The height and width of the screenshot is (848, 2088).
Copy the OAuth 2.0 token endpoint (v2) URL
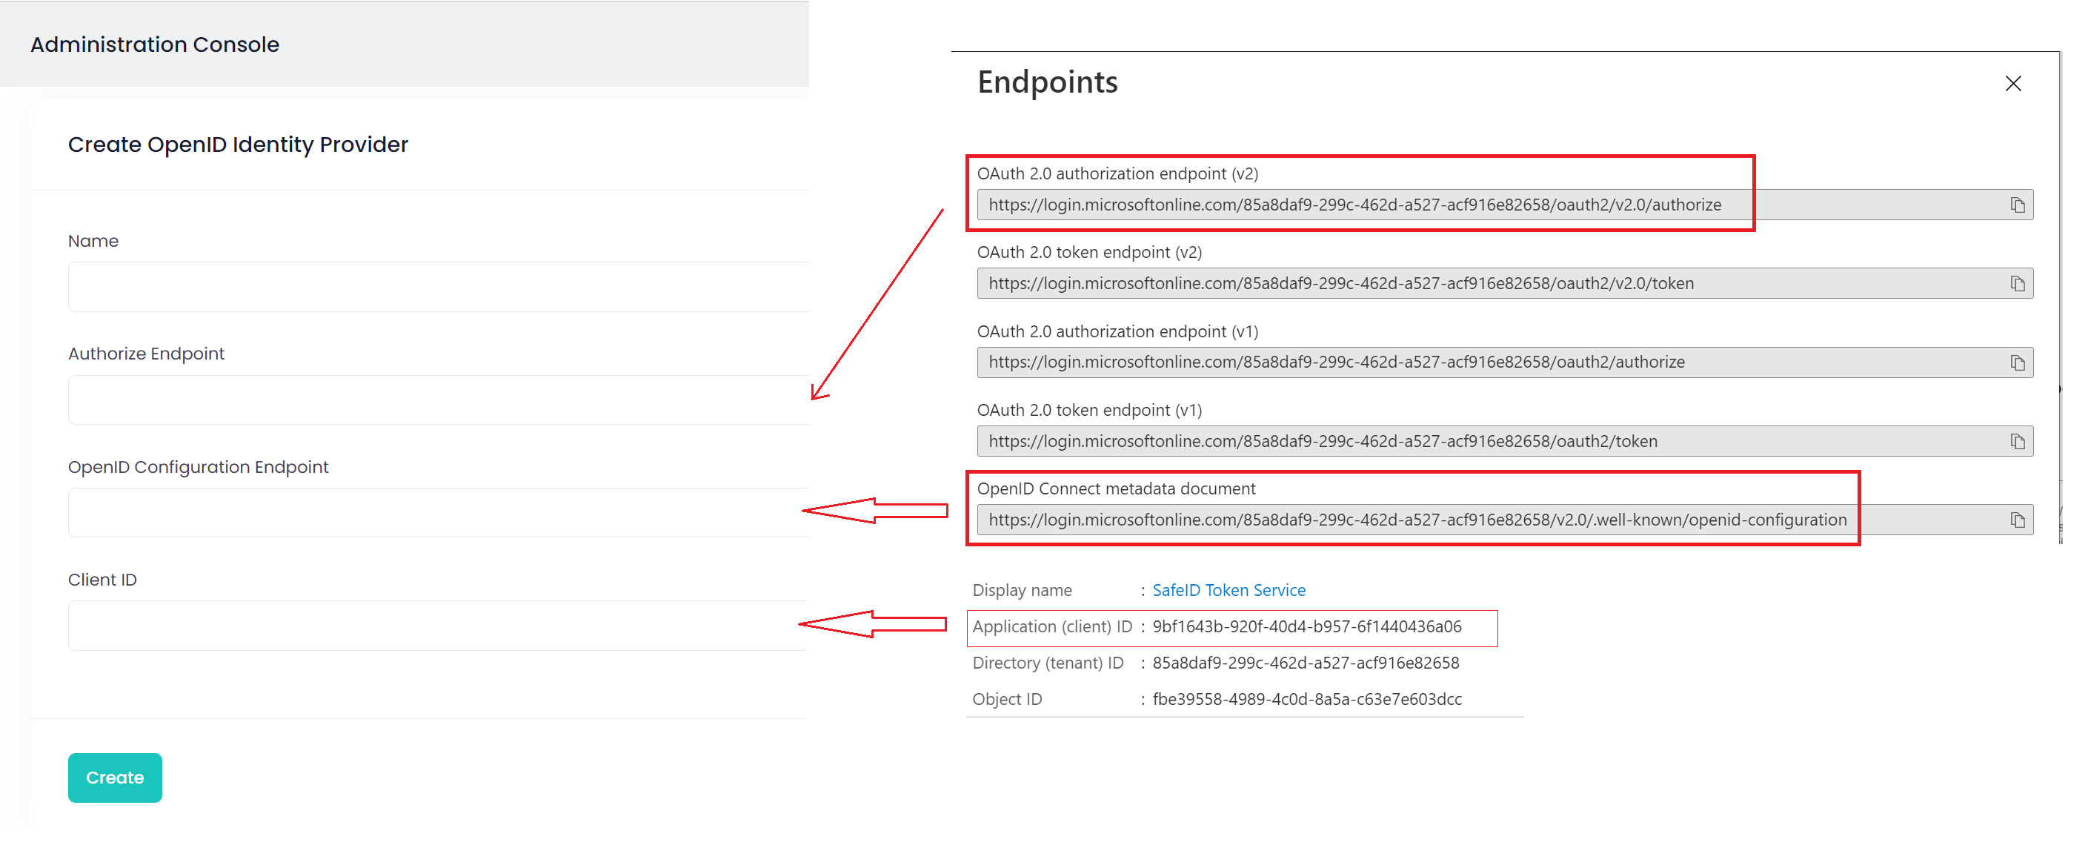2017,284
